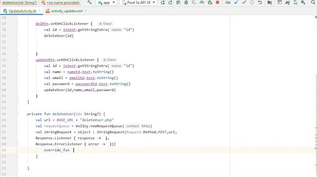This screenshot has width=317, height=178.
Task: Click Volley.newRequestQueue on line 46
Action: pyautogui.click(x=99, y=126)
